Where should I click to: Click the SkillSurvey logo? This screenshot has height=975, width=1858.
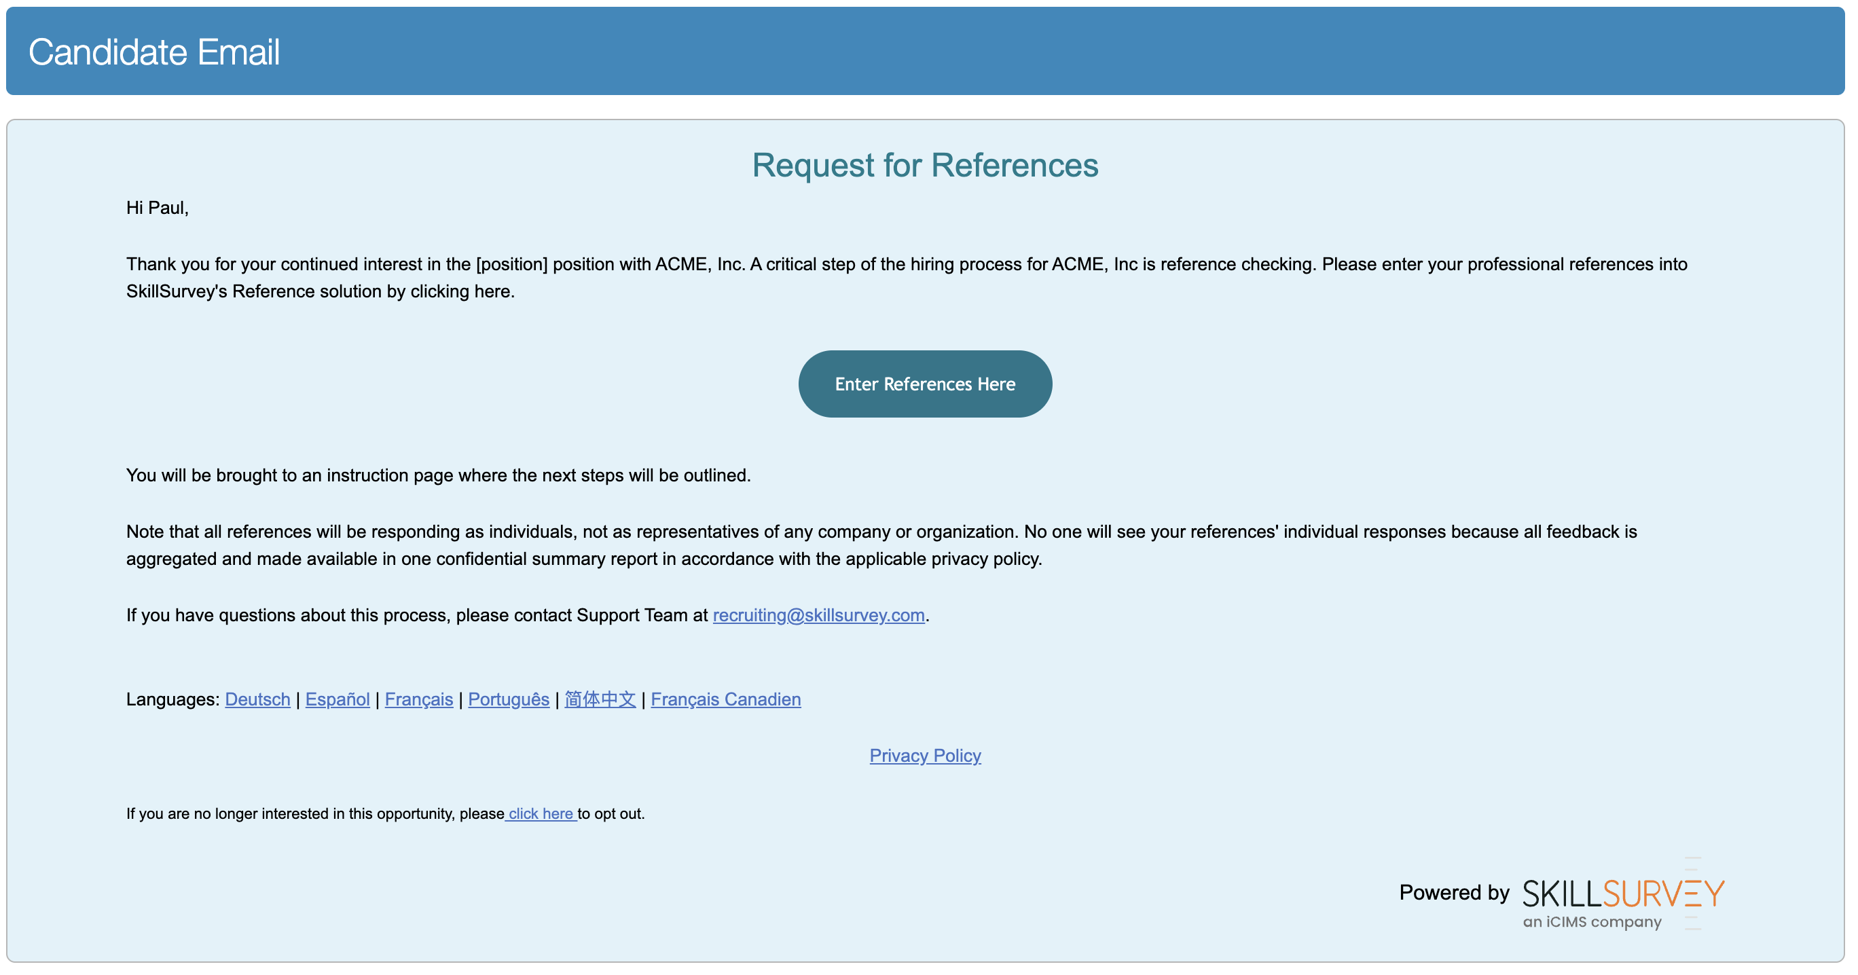pyautogui.click(x=1622, y=893)
